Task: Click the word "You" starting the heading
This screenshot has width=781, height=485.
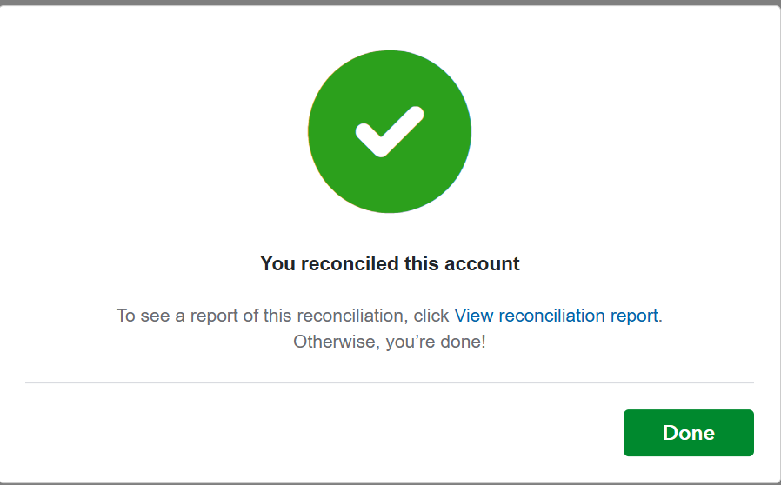Action: [x=277, y=263]
